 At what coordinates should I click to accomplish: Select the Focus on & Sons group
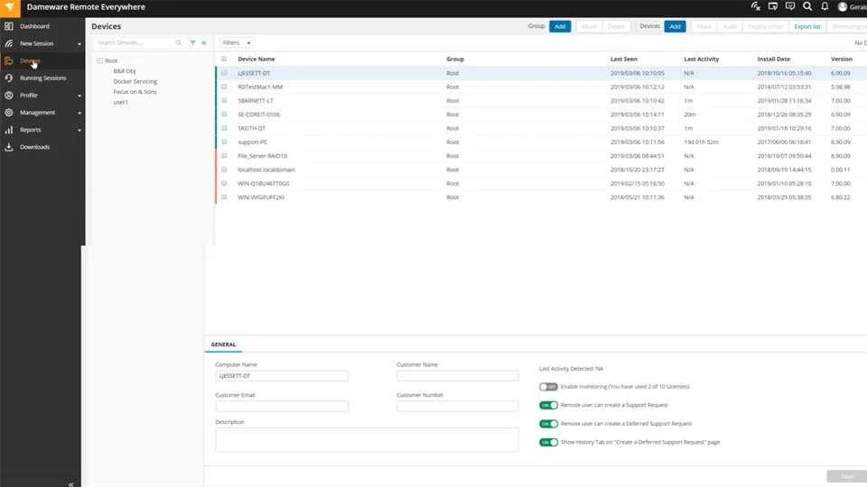point(135,92)
